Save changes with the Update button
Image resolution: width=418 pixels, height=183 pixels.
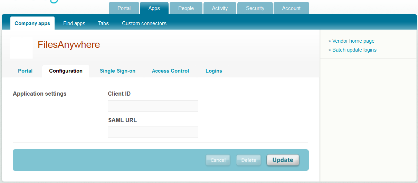pyautogui.click(x=283, y=160)
